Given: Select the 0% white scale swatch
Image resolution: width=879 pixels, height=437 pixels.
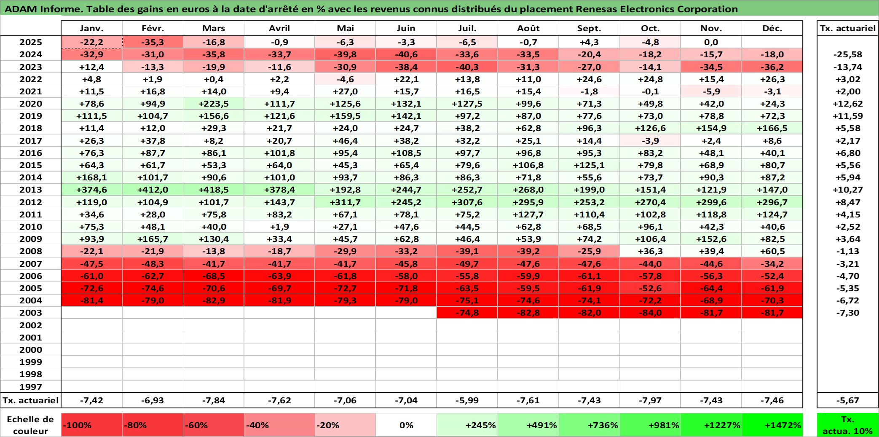Looking at the screenshot, I should coord(406,425).
